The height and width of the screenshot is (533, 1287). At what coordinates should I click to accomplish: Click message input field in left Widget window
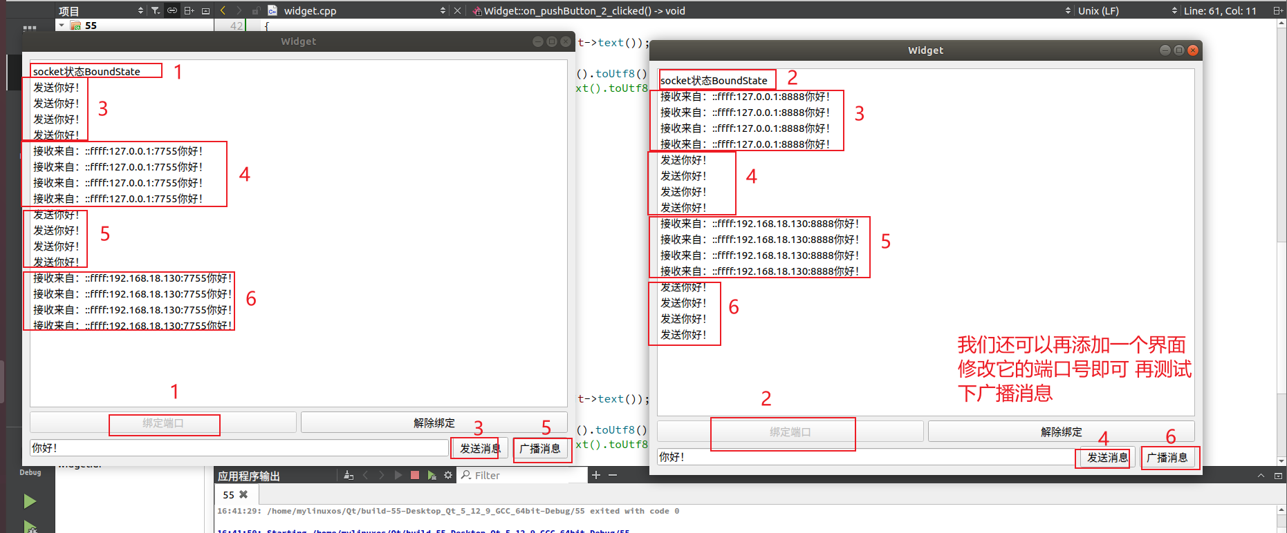coord(239,448)
